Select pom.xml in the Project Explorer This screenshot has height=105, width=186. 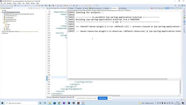pyautogui.click(x=8, y=30)
